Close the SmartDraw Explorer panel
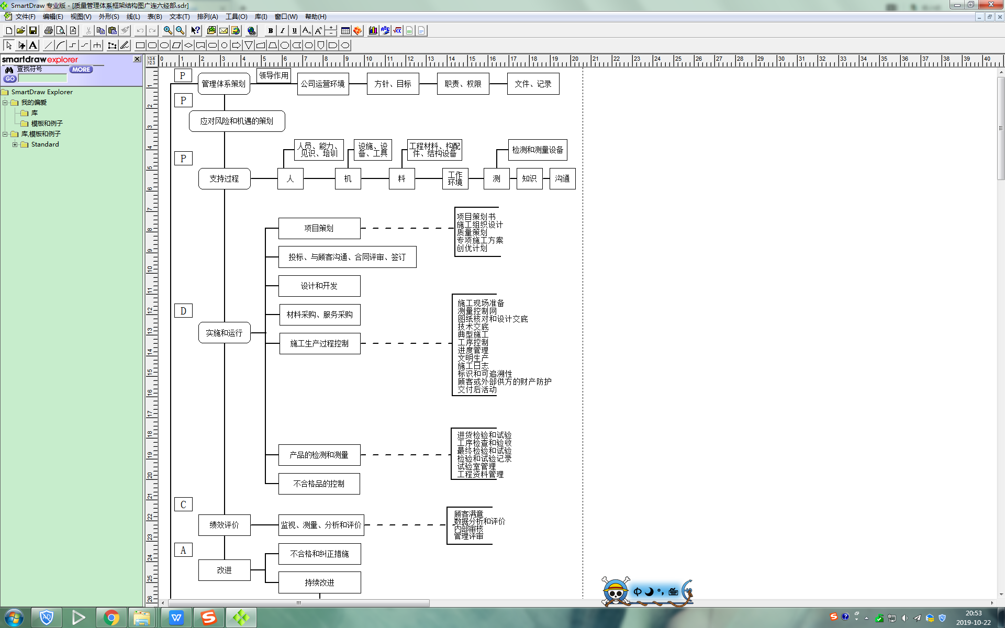The width and height of the screenshot is (1005, 628). (137, 59)
